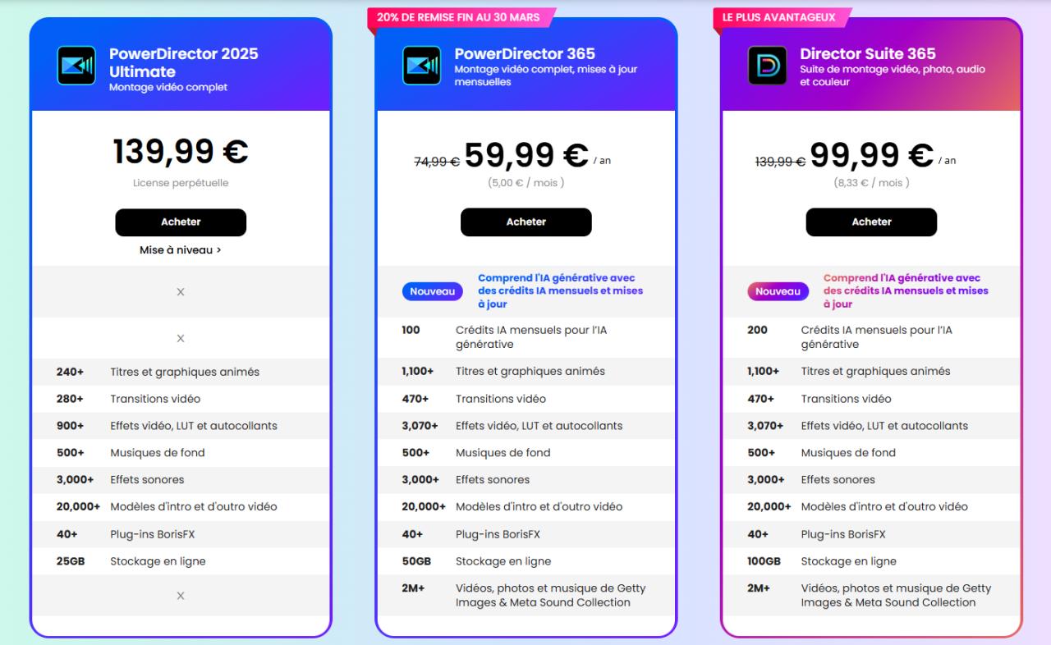The image size is (1051, 645).
Task: Select the PowerDirector 365 heading
Action: click(525, 54)
